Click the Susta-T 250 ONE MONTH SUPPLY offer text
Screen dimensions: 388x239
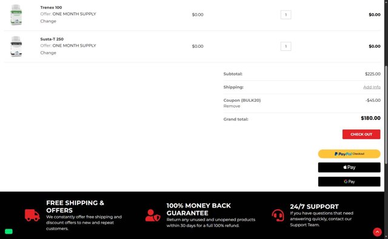pos(74,45)
